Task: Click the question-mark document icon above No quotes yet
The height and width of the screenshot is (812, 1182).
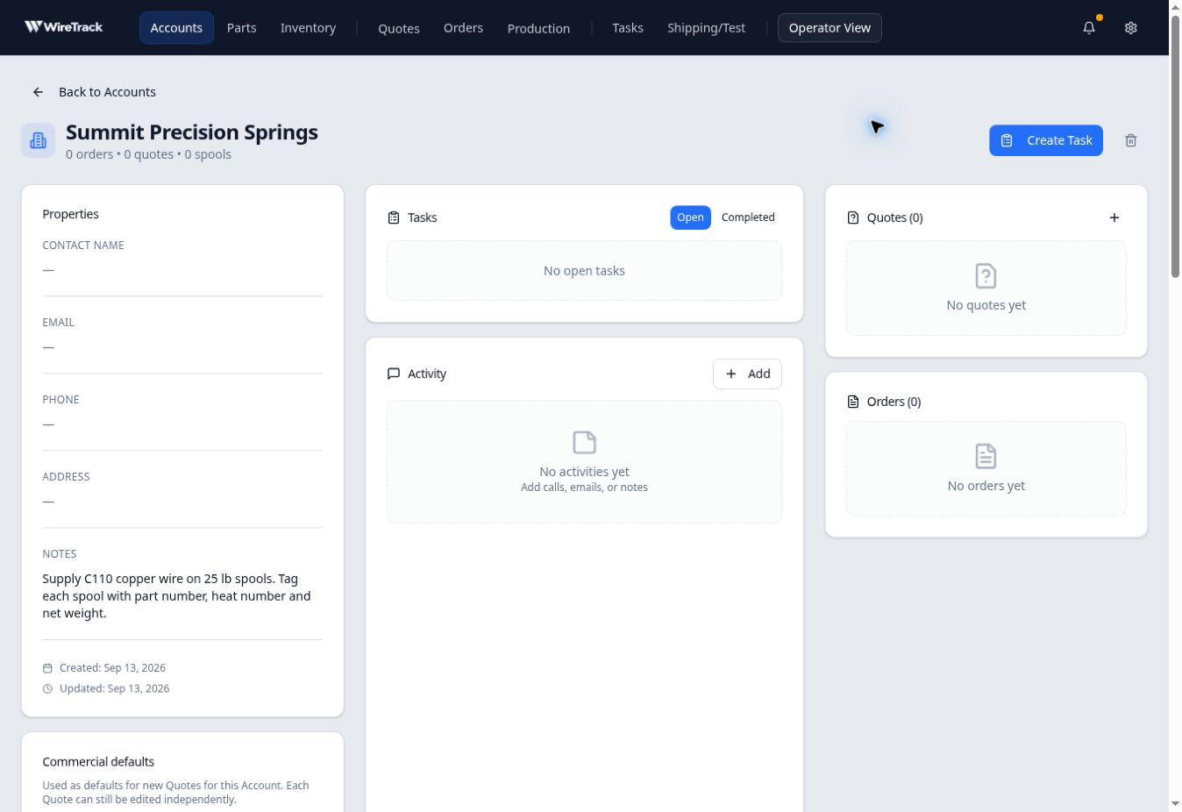Action: (x=986, y=276)
